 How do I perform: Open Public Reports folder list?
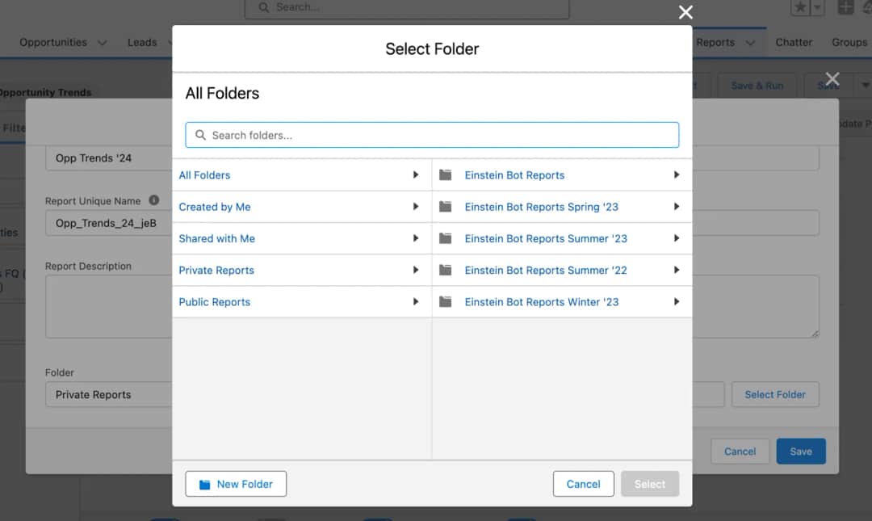tap(302, 301)
